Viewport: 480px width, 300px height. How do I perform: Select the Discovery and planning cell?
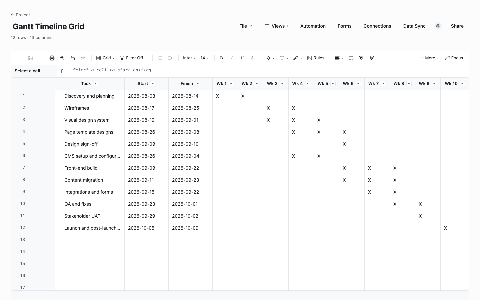pyautogui.click(x=90, y=96)
